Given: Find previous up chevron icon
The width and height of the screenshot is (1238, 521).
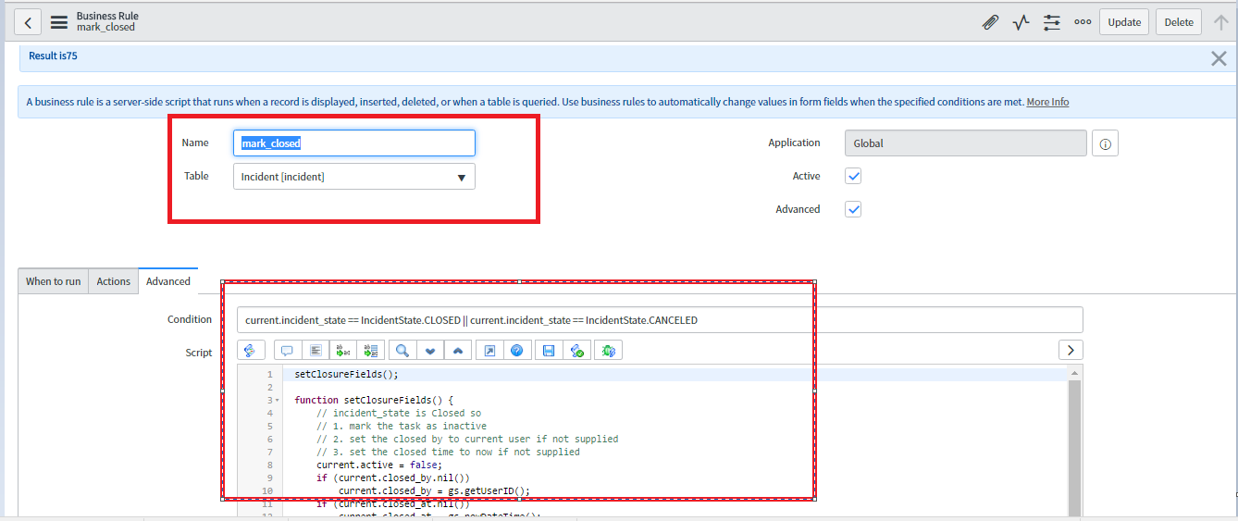Looking at the screenshot, I should coord(459,351).
